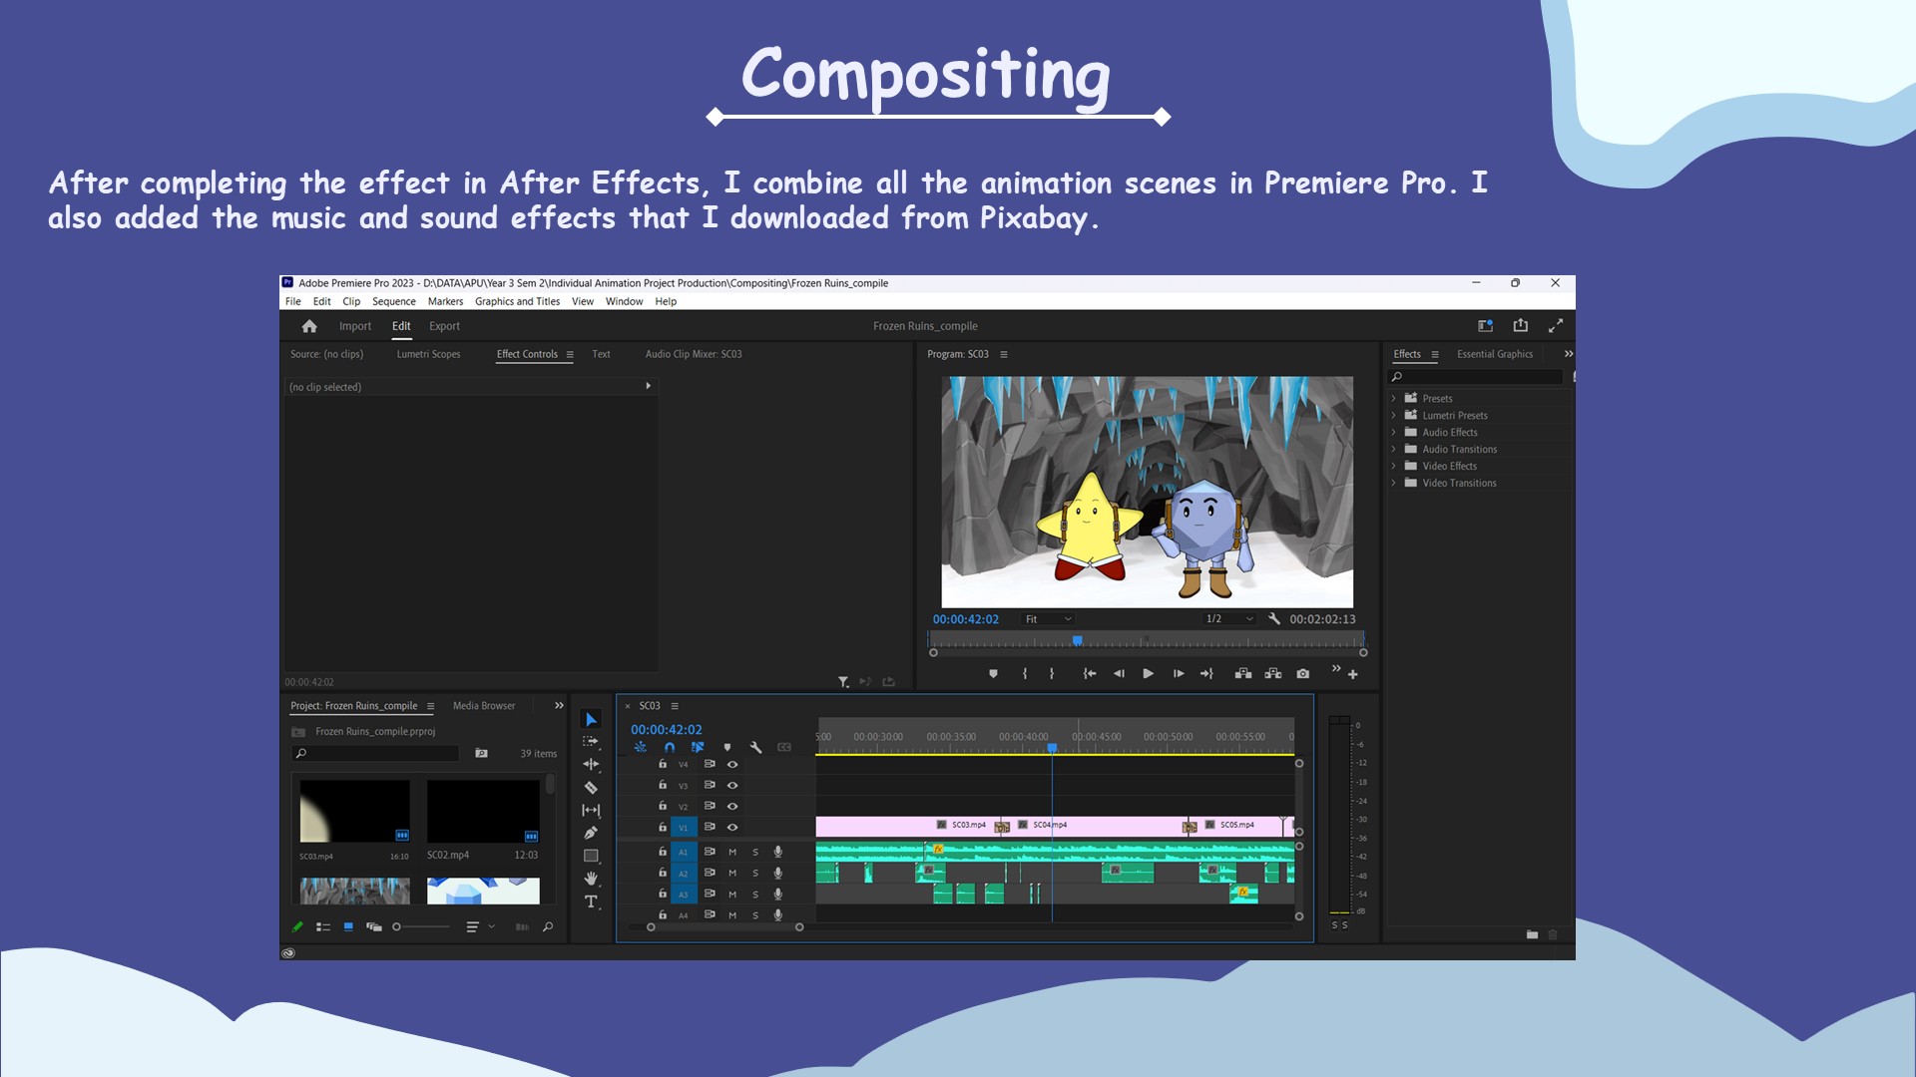This screenshot has width=1916, height=1077.
Task: Step forward one frame in Program monitor
Action: point(1179,674)
